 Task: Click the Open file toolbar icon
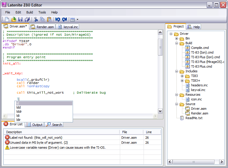tap(14, 19)
